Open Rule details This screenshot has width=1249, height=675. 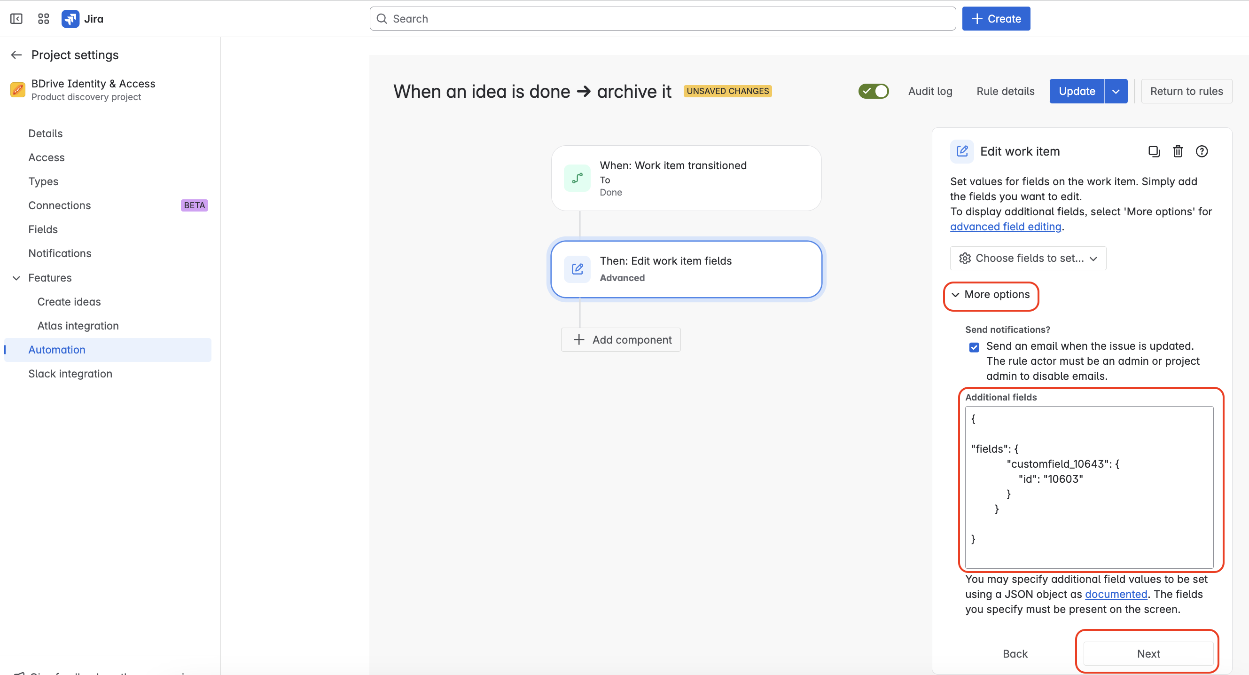(x=1005, y=91)
